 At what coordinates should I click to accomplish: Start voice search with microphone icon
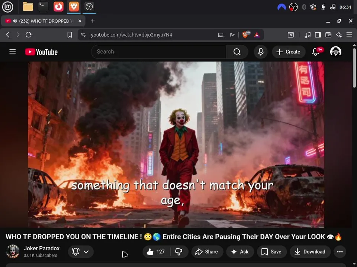261,52
